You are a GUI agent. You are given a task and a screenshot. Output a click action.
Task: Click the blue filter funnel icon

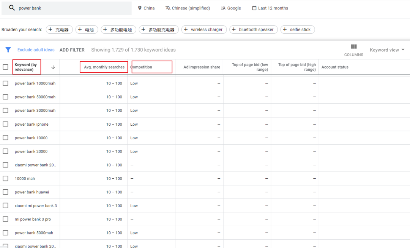coord(8,50)
